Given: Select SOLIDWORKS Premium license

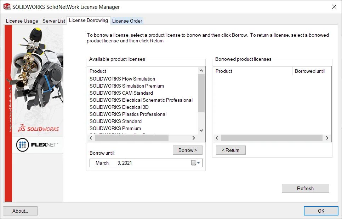Looking at the screenshot, I should pyautogui.click(x=115, y=129).
